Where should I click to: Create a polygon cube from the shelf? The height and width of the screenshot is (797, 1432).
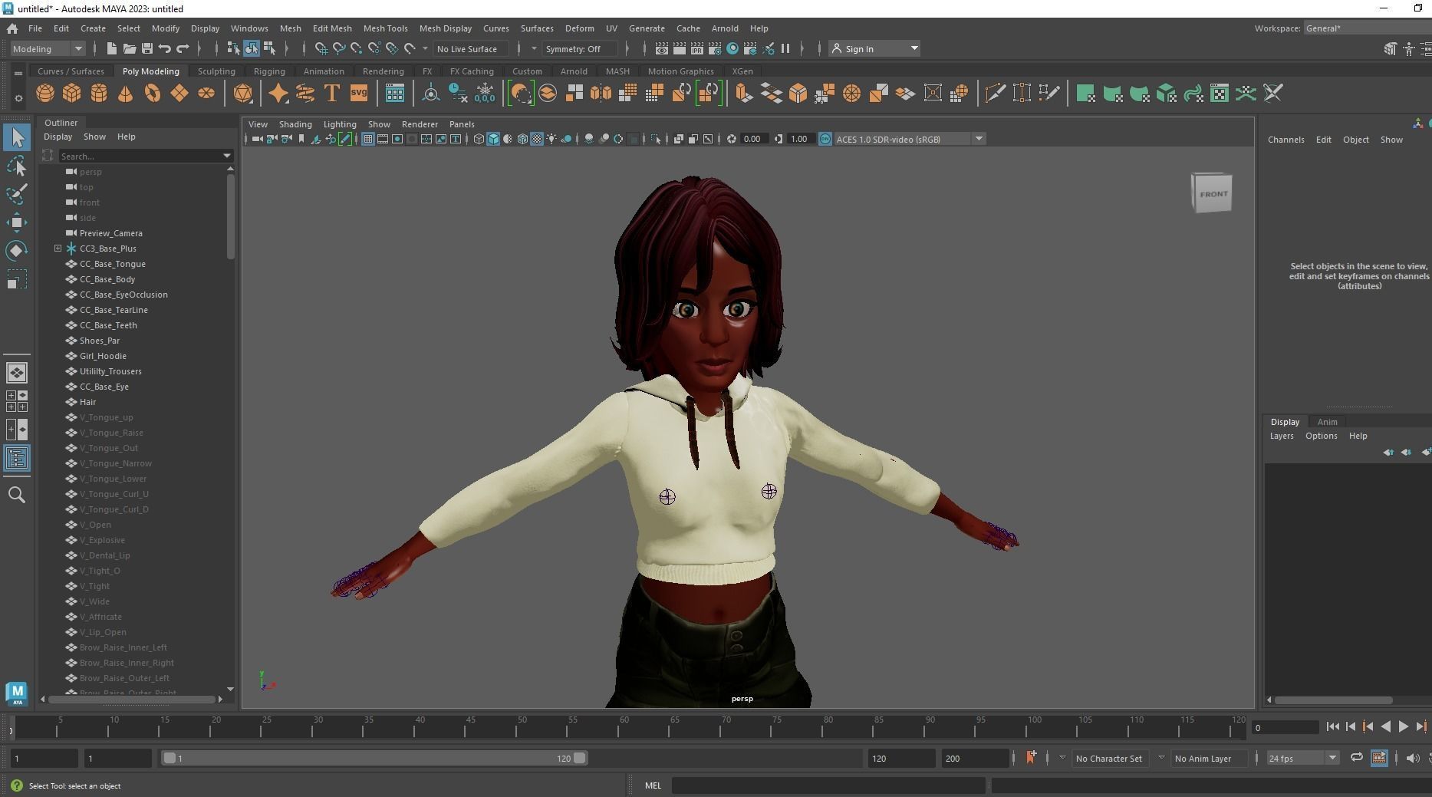(71, 93)
